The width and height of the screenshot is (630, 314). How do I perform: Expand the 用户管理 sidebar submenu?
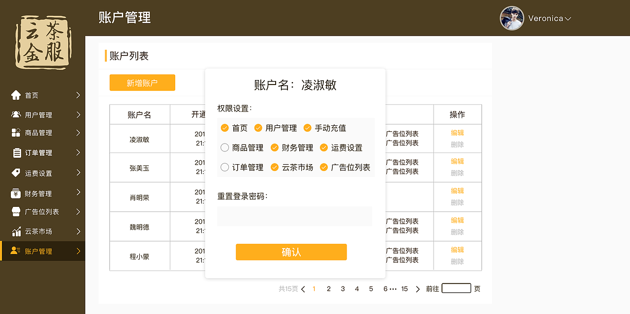79,114
